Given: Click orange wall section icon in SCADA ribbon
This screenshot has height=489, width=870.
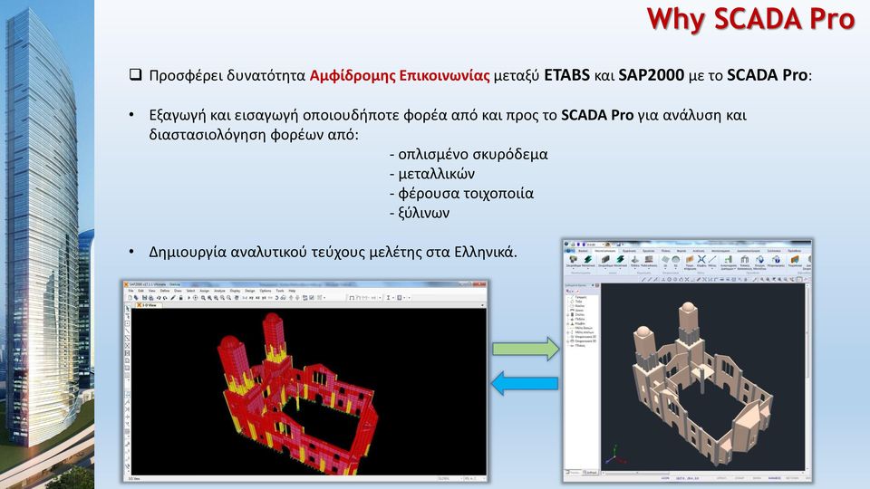Looking at the screenshot, I should (x=690, y=259).
